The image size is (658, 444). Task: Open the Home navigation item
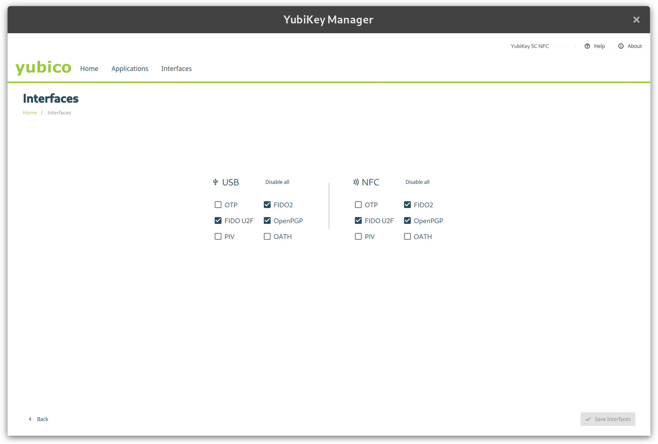tap(89, 68)
